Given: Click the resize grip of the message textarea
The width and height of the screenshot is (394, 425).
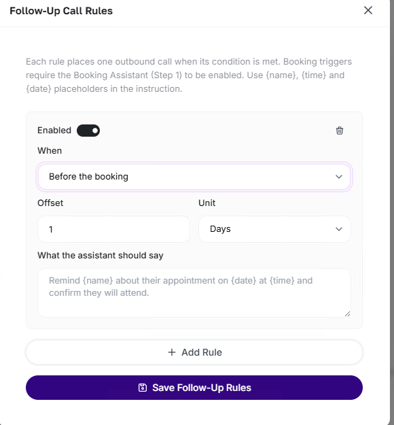Looking at the screenshot, I should pos(347,314).
